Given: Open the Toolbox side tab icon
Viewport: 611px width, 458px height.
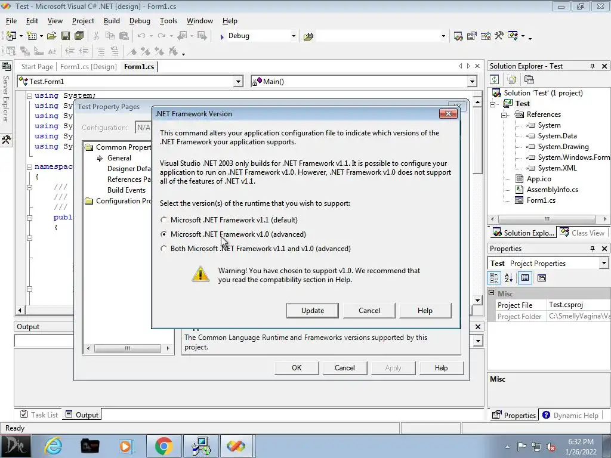Looking at the screenshot, I should tap(6, 140).
